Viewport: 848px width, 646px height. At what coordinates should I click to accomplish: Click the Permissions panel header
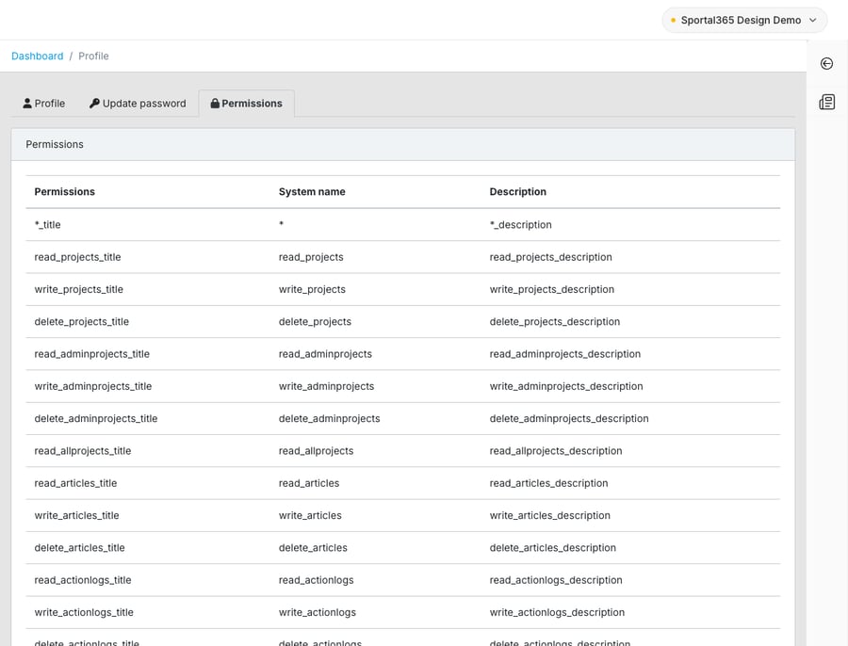coord(403,144)
